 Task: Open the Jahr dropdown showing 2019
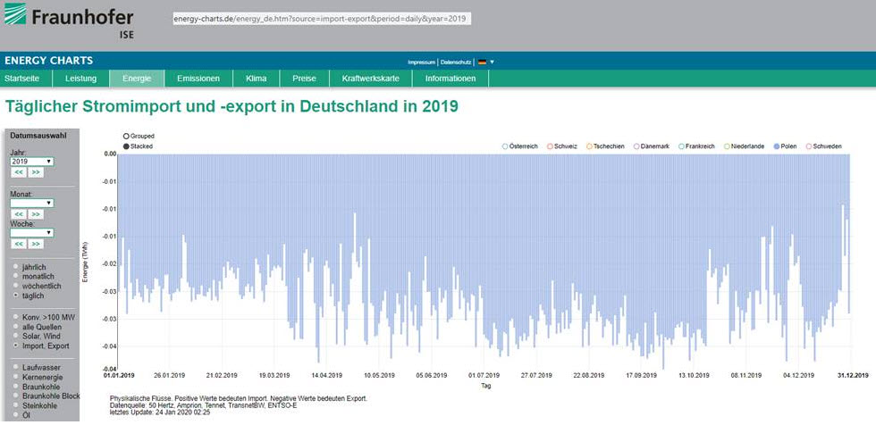[31, 161]
